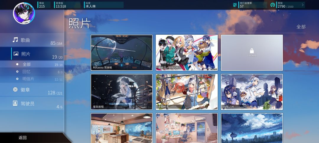Select the 明信片 filter radio bullet
319x143 pixels.
(x=17, y=79)
